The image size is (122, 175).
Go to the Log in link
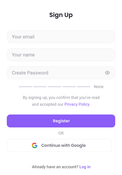click(85, 167)
